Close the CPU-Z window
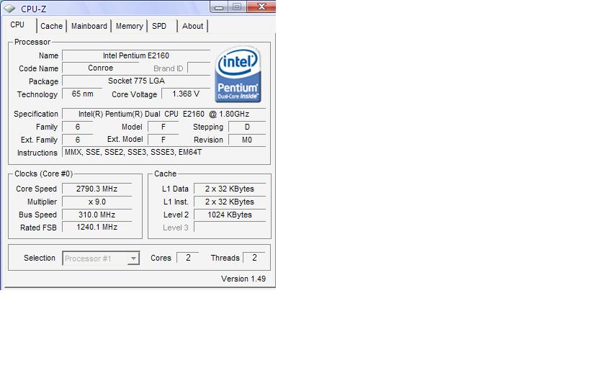This screenshot has width=605, height=378. coord(261,6)
